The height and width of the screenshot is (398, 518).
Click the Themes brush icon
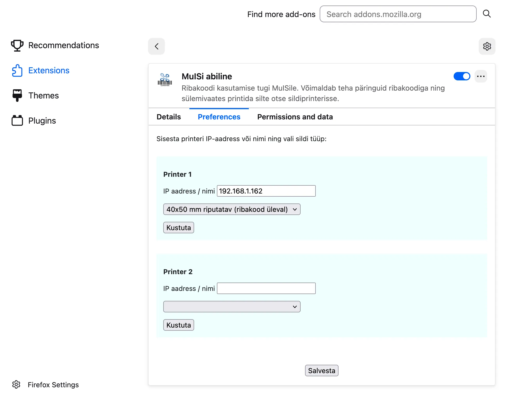(x=17, y=96)
